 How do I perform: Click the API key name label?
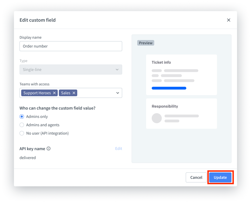point(32,149)
